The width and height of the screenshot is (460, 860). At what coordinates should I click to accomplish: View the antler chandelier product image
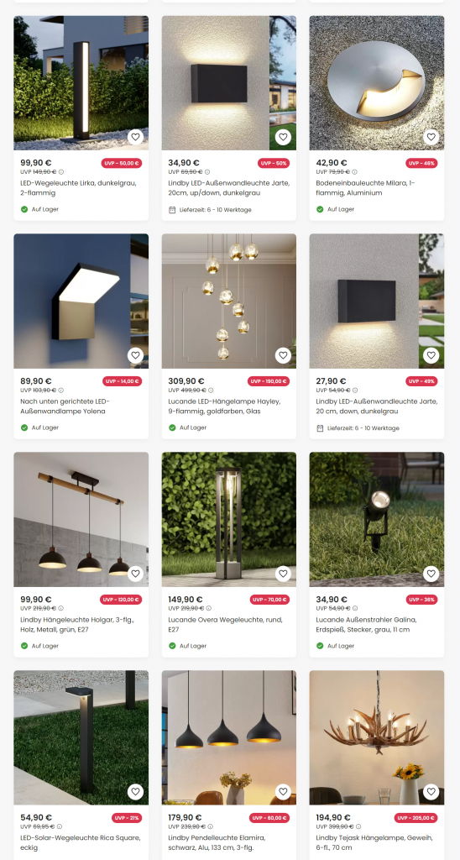(x=377, y=737)
